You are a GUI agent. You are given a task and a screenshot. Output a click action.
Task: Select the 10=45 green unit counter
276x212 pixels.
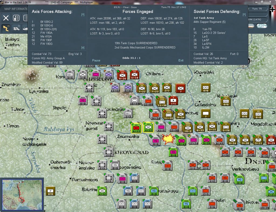[181, 140]
